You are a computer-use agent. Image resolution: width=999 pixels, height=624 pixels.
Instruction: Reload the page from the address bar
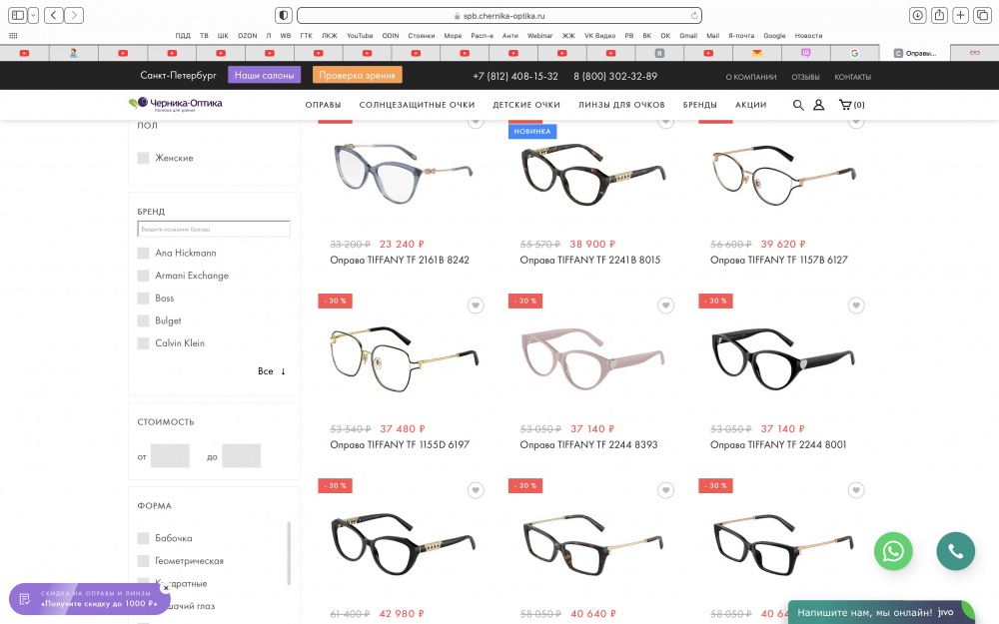694,15
